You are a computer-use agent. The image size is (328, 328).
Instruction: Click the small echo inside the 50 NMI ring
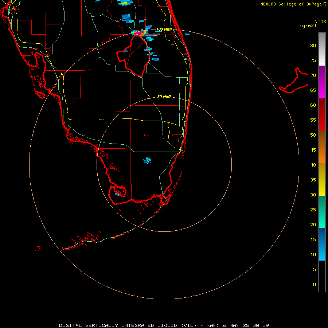click(x=147, y=160)
